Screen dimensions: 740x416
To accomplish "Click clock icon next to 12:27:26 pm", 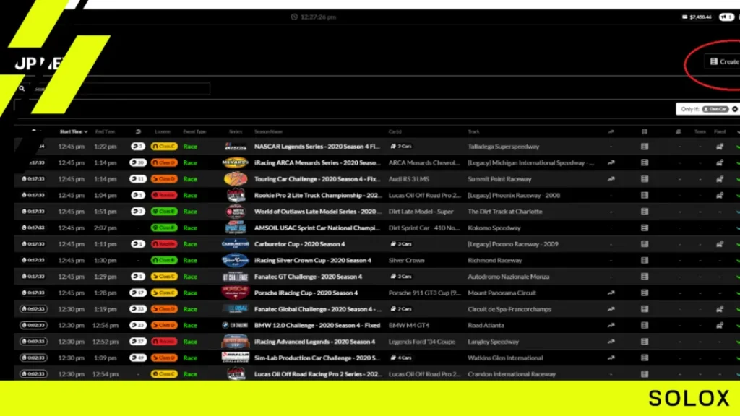I will coord(294,17).
